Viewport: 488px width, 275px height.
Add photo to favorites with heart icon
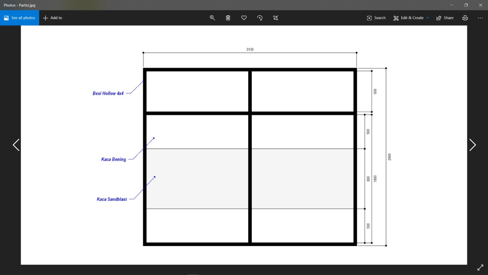tap(244, 18)
